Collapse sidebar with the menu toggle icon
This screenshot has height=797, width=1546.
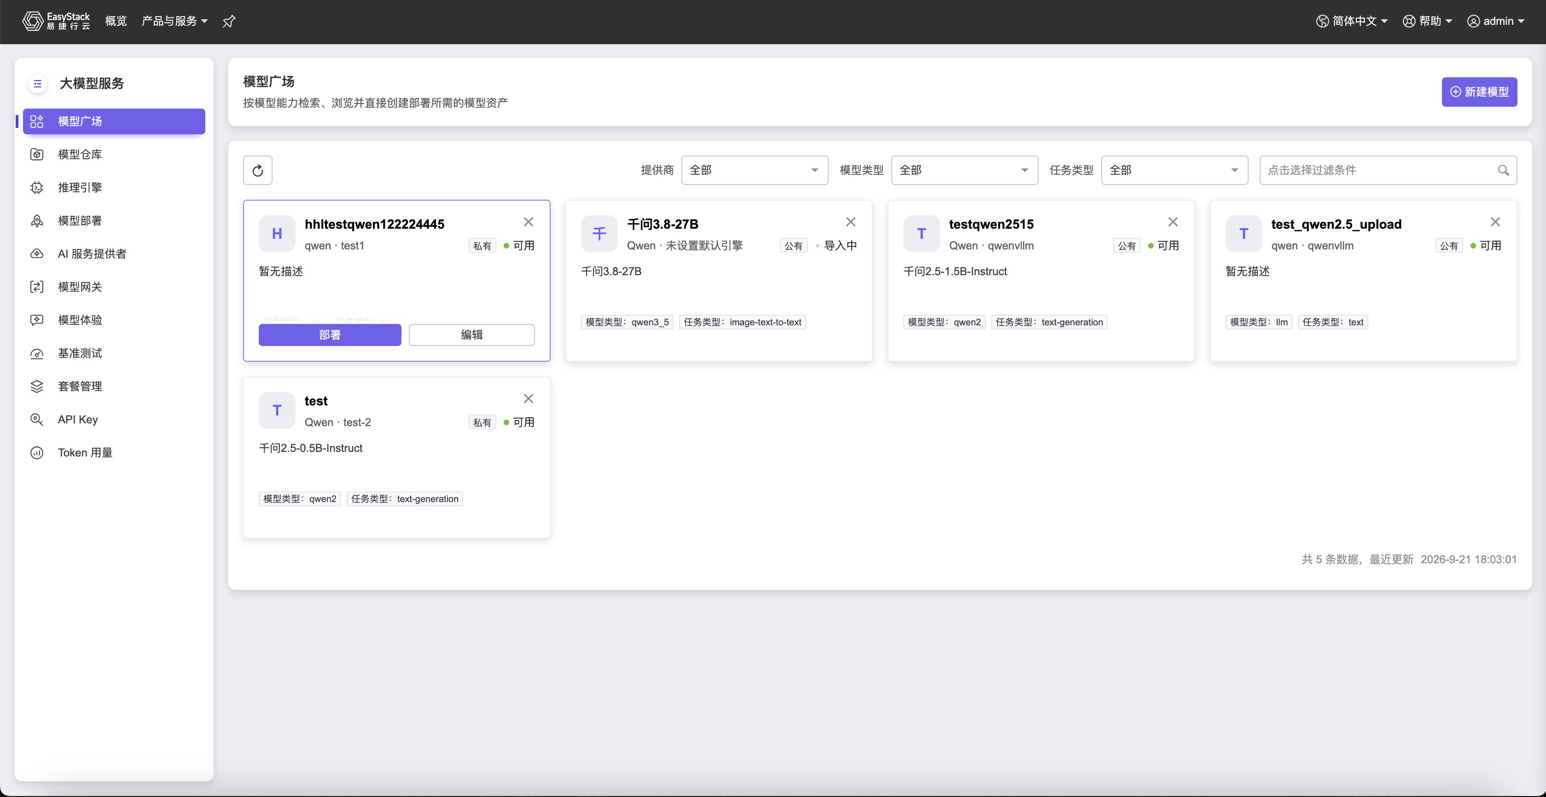point(37,83)
